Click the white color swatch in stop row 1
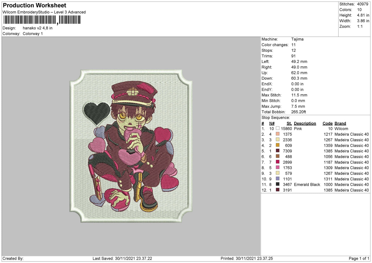 click(x=278, y=128)
